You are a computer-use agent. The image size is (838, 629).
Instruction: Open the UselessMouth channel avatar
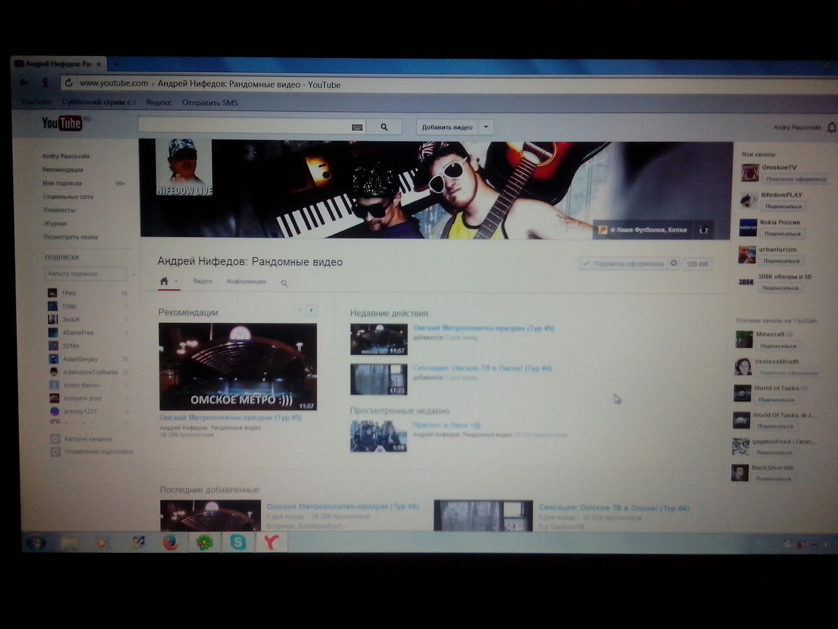click(742, 366)
